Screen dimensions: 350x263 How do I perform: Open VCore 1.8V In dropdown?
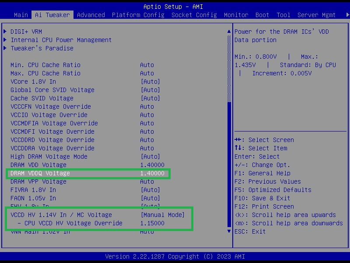click(150, 82)
